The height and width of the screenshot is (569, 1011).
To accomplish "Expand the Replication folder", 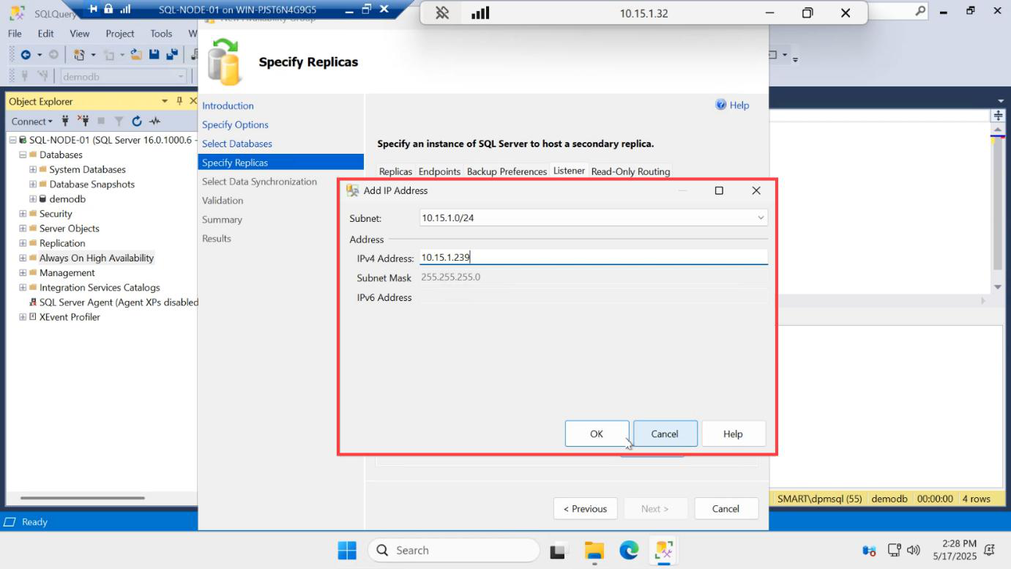I will (23, 243).
